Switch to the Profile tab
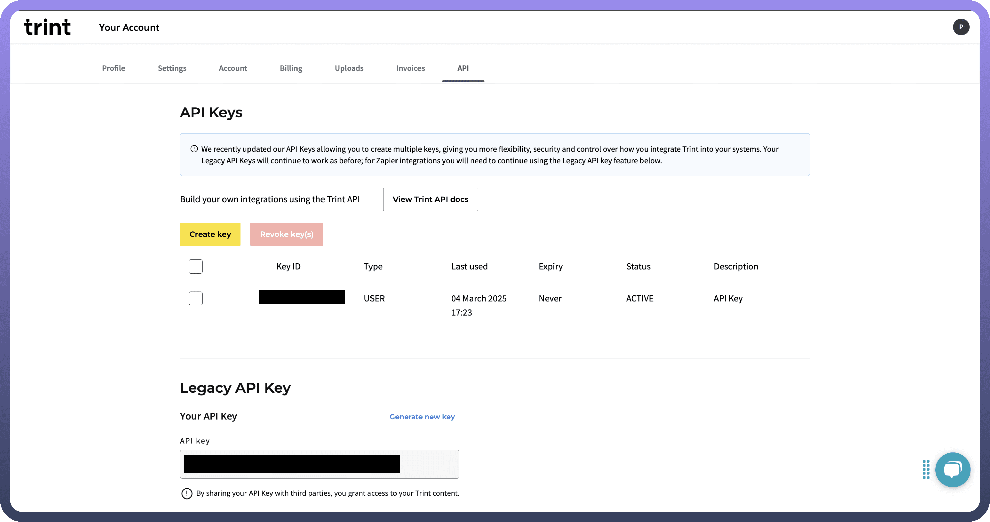The height and width of the screenshot is (522, 990). pos(113,68)
